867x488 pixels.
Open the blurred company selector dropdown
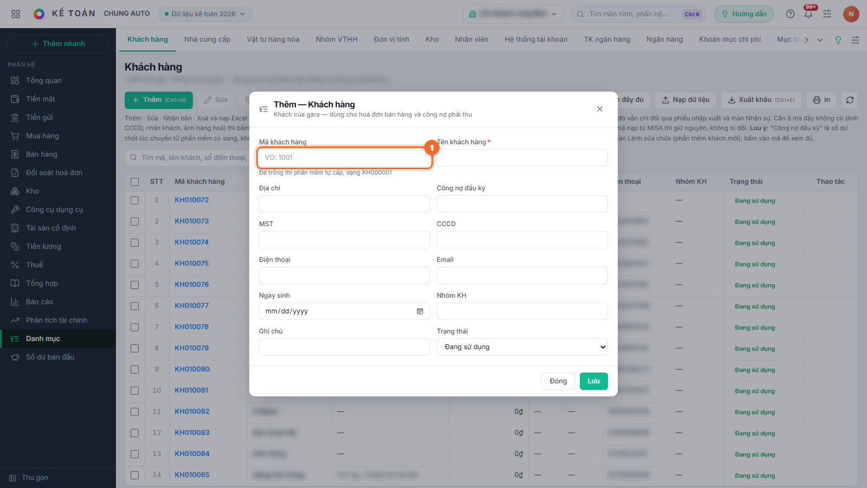click(x=513, y=14)
